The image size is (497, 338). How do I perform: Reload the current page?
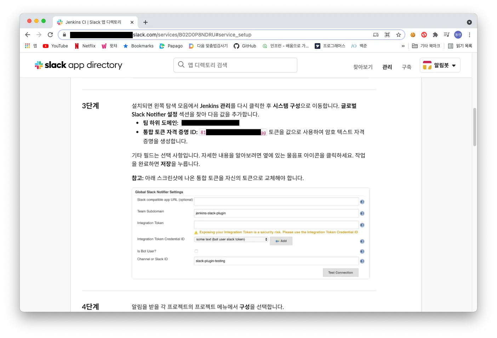click(50, 35)
